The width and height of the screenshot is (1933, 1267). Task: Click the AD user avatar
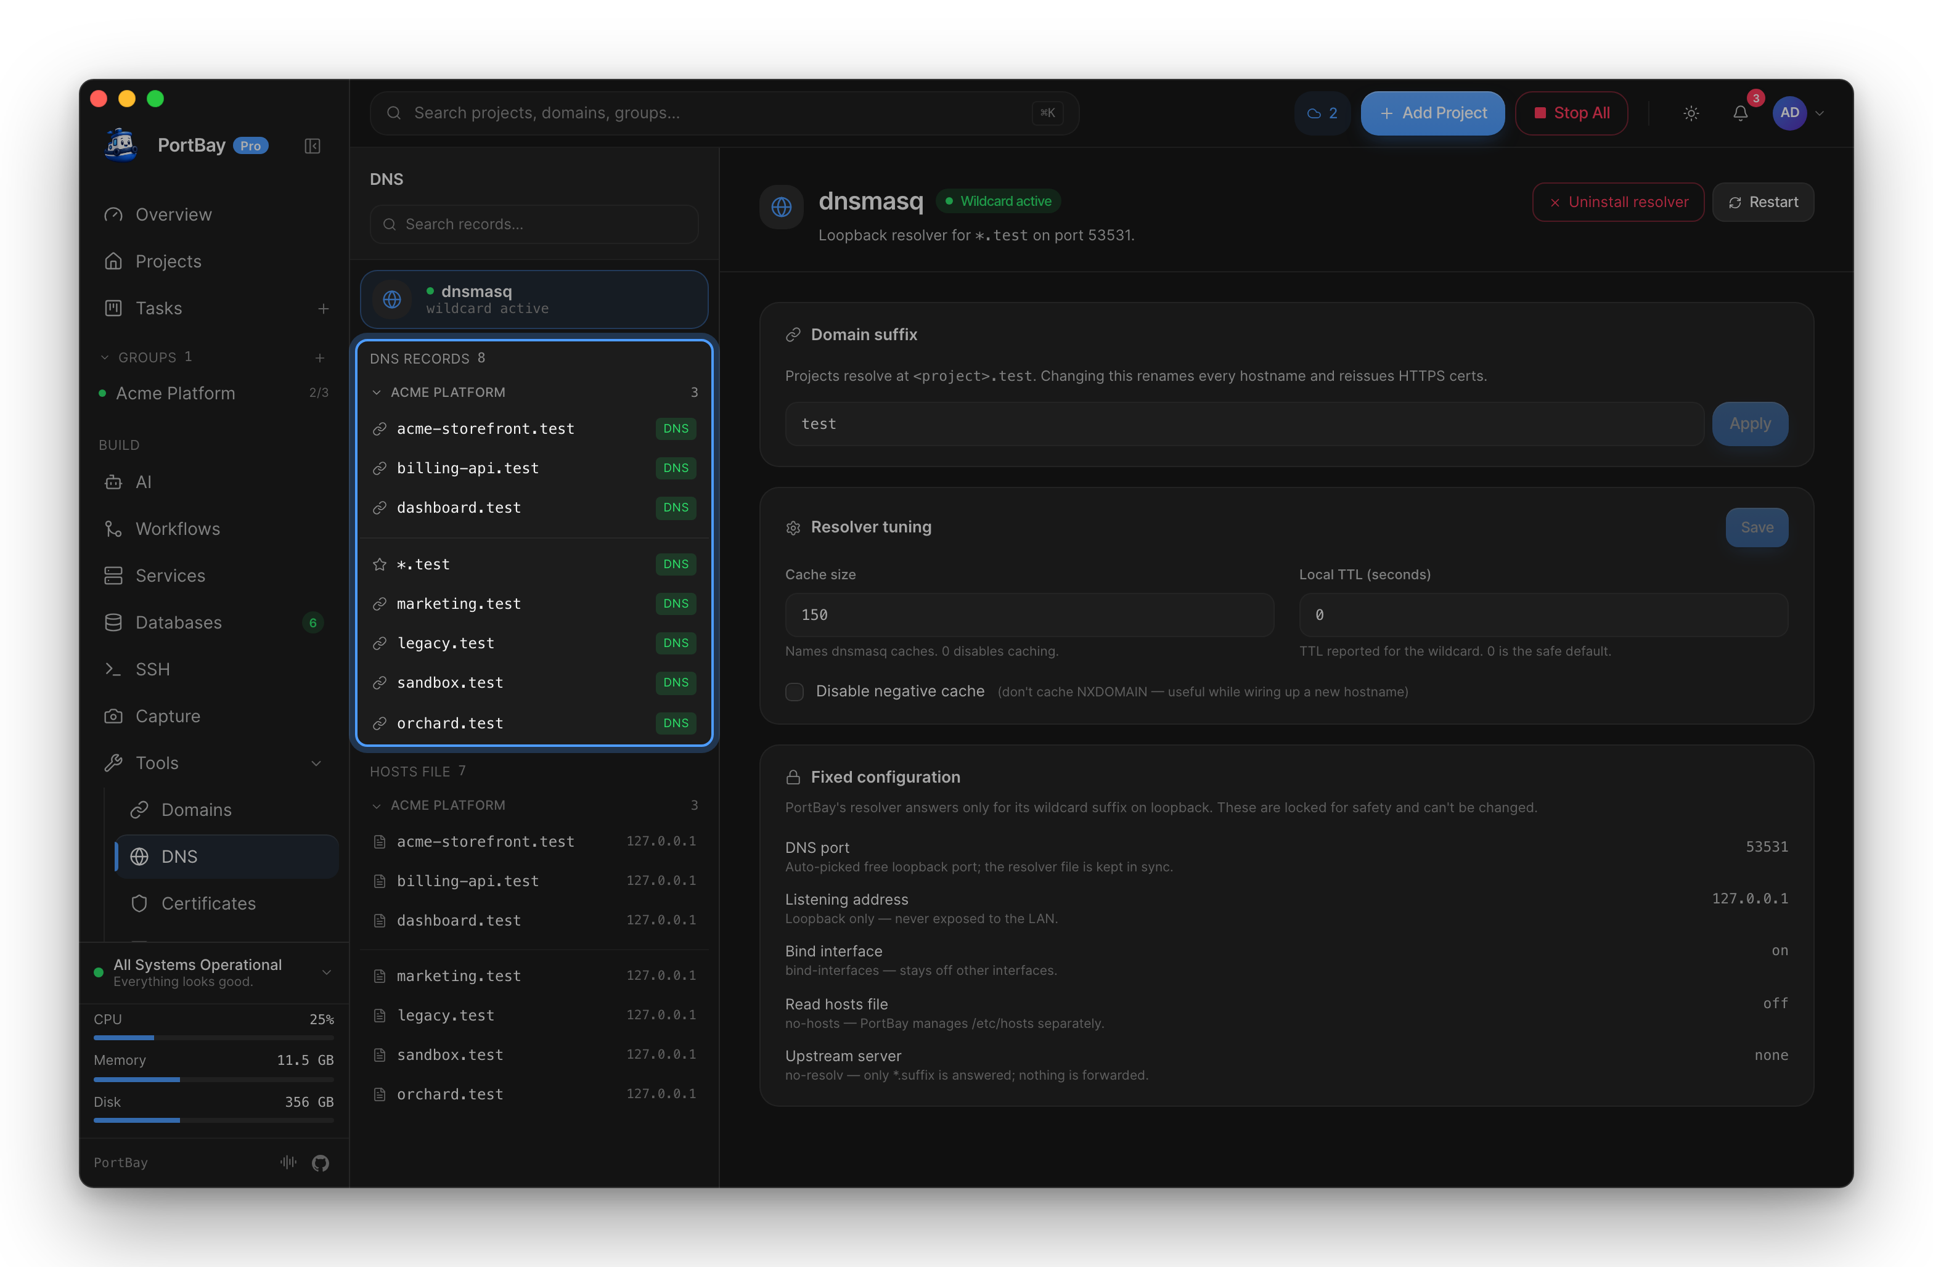1790,114
